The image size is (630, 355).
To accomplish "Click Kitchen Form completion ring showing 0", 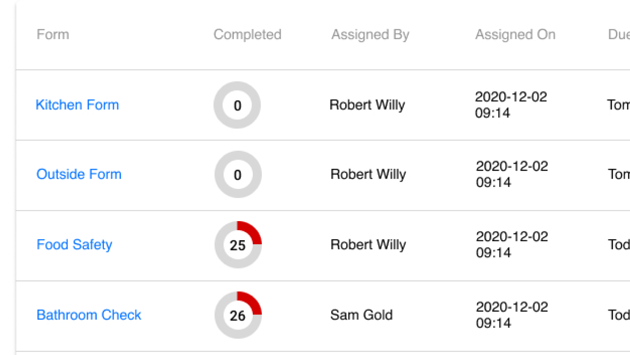I will (237, 105).
